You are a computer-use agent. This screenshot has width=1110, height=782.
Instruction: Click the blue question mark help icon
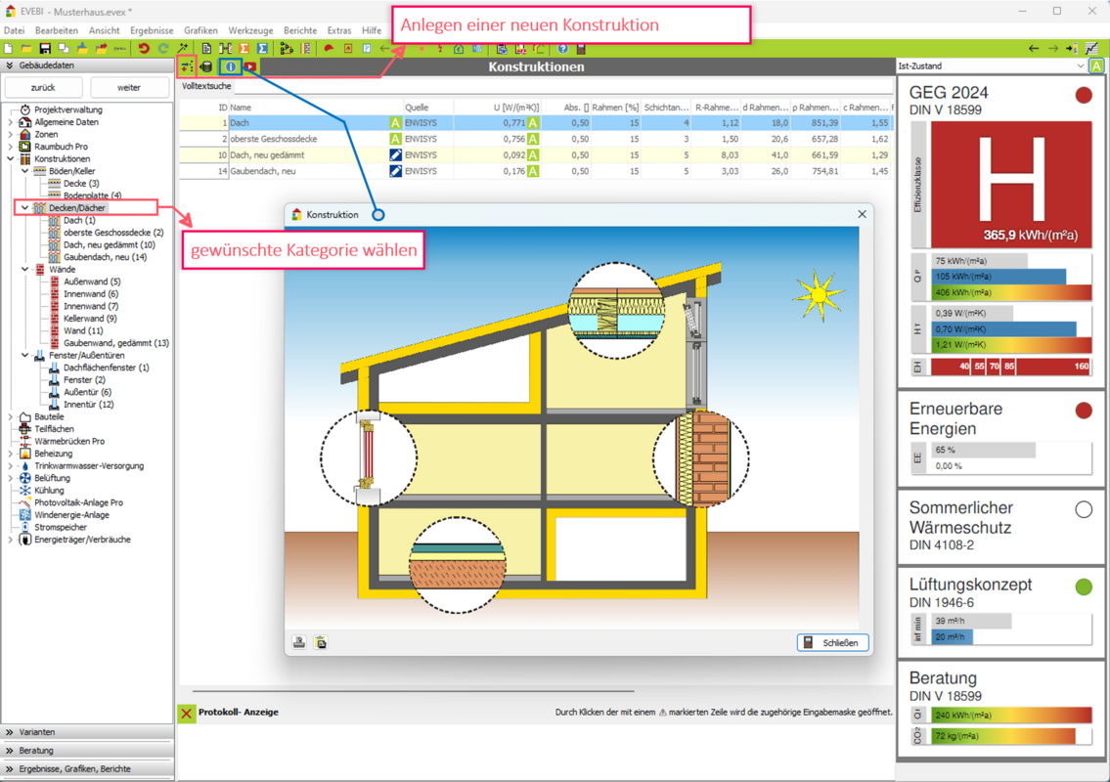click(x=562, y=48)
